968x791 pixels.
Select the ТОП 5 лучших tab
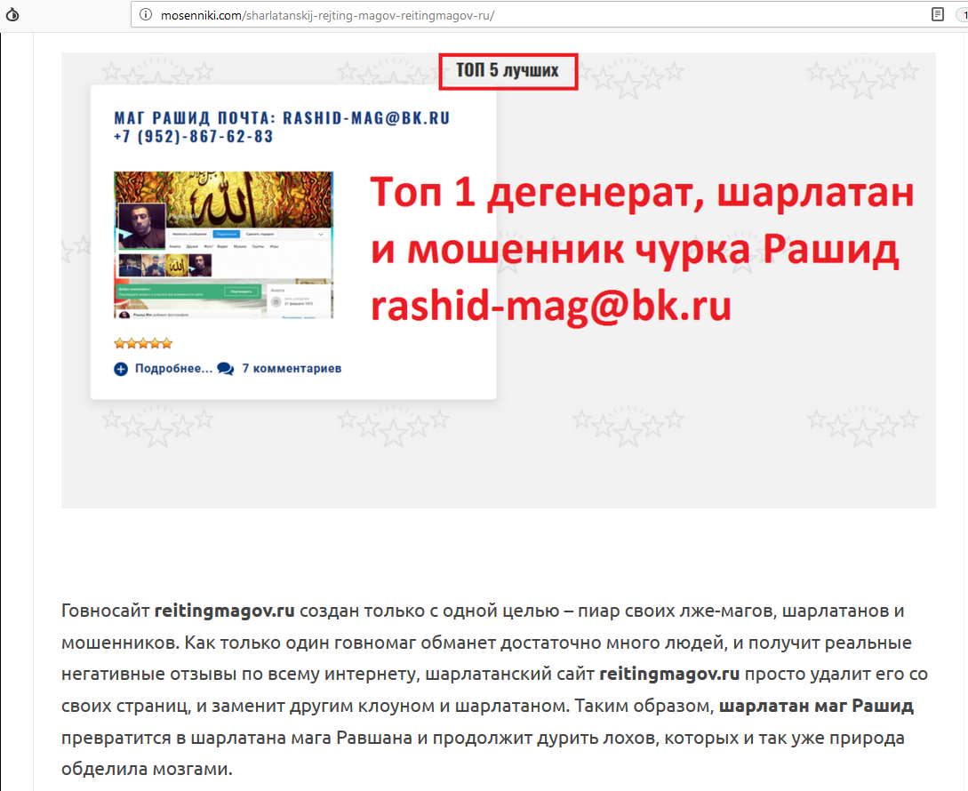click(508, 71)
